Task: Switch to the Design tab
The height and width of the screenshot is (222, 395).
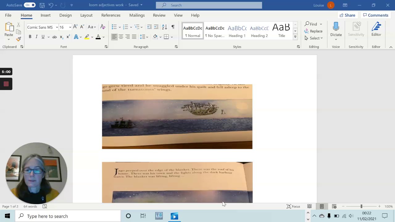Action: [65, 15]
